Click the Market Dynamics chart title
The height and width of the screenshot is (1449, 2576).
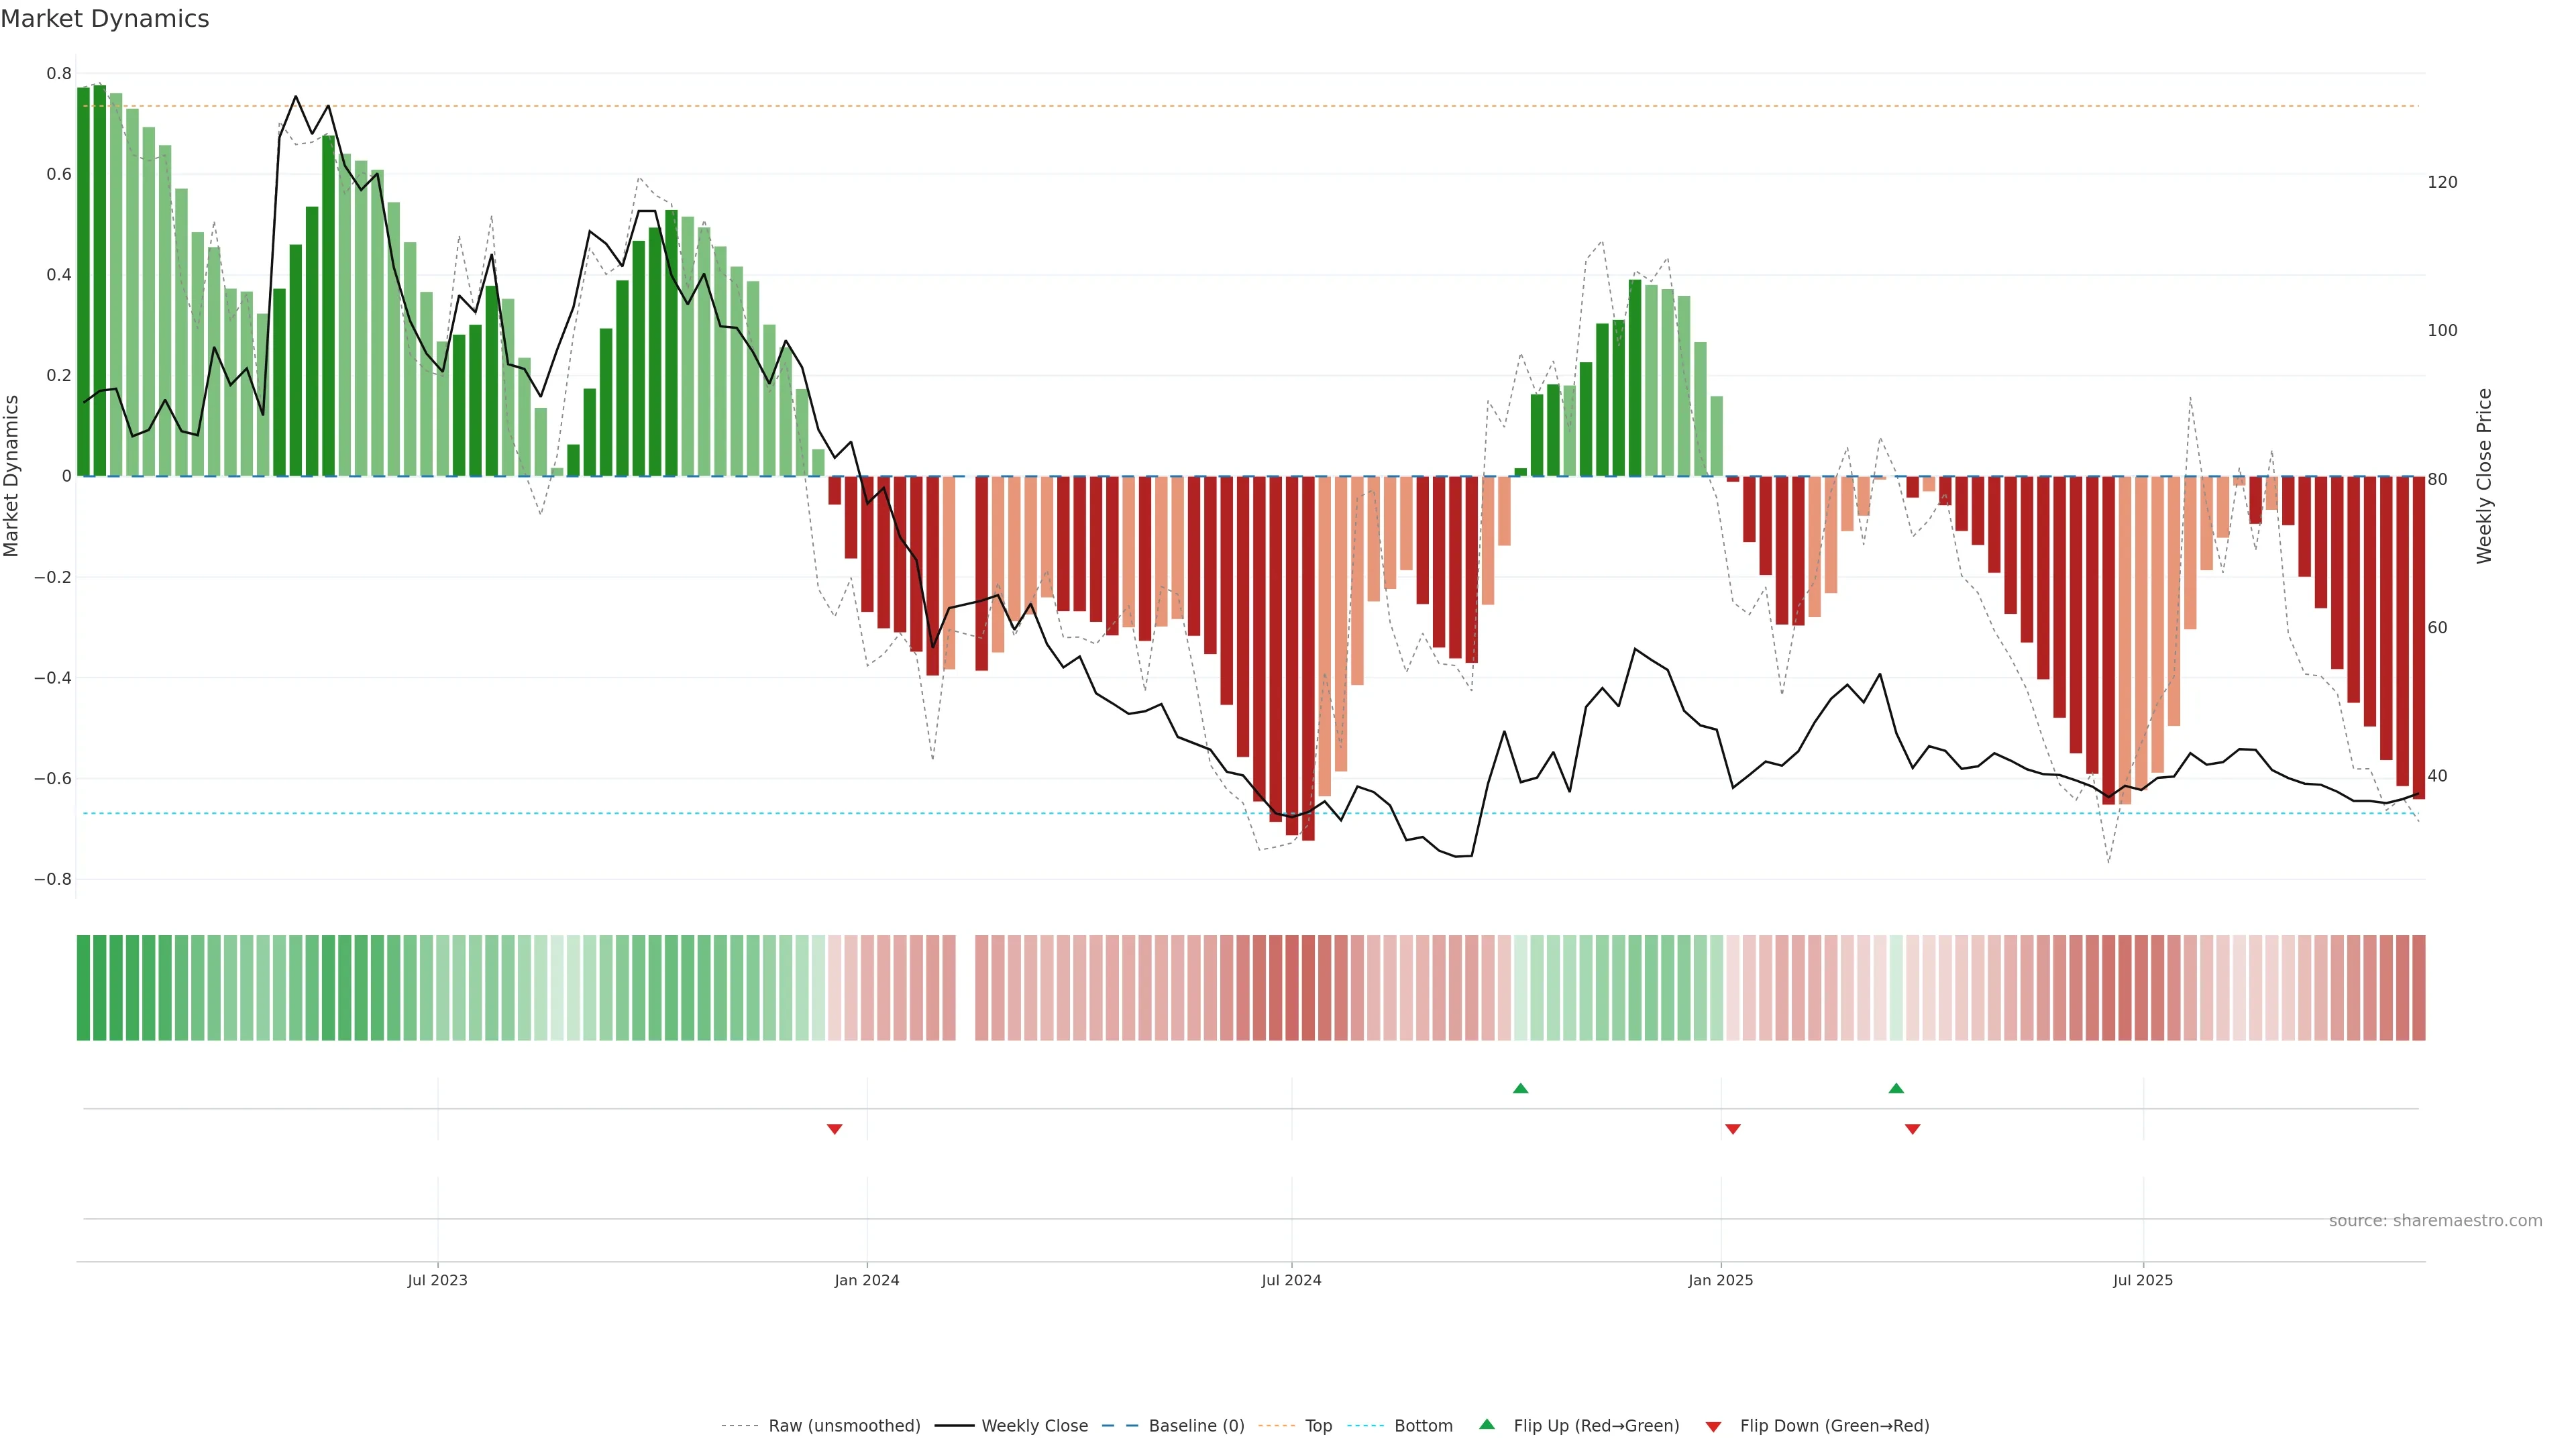click(105, 19)
